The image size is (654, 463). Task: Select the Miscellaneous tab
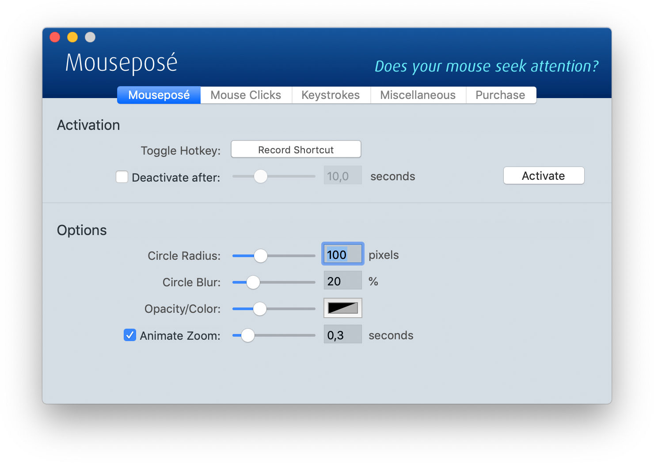[x=418, y=95]
